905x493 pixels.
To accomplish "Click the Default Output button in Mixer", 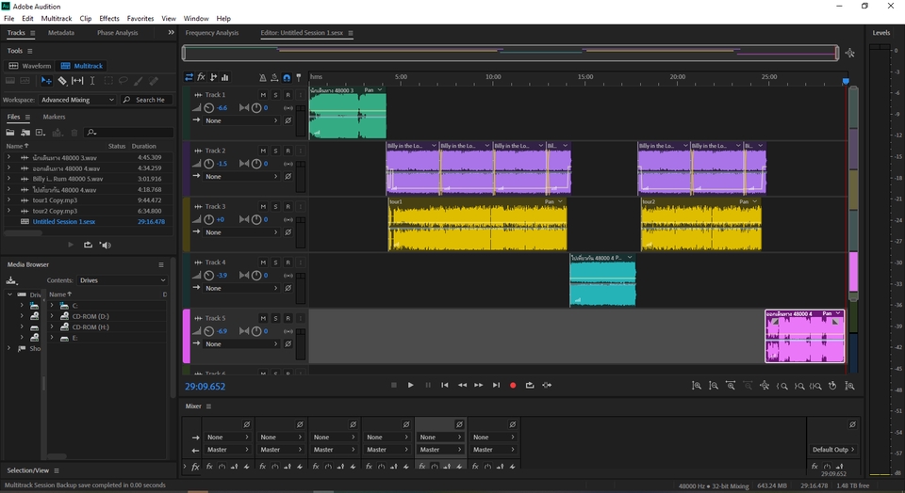I will pyautogui.click(x=831, y=450).
